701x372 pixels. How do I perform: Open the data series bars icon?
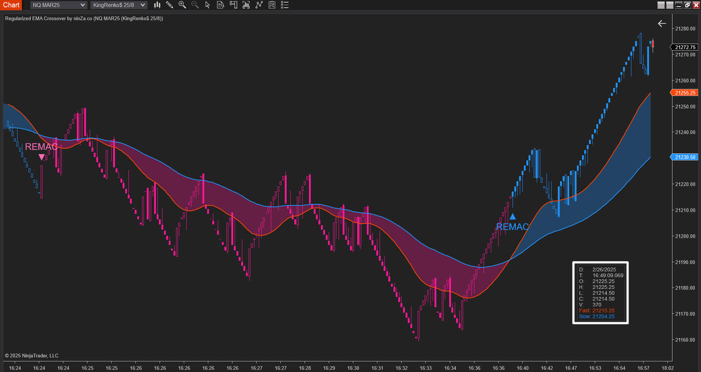(x=246, y=5)
